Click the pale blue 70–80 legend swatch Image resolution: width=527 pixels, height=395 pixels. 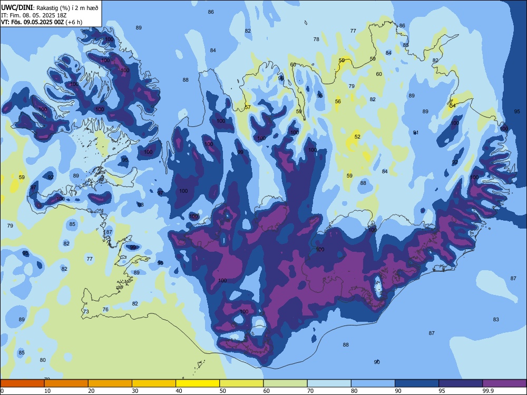[x=329, y=383]
